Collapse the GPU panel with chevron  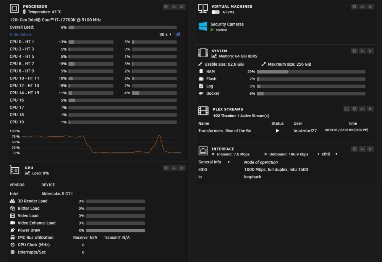174,168
